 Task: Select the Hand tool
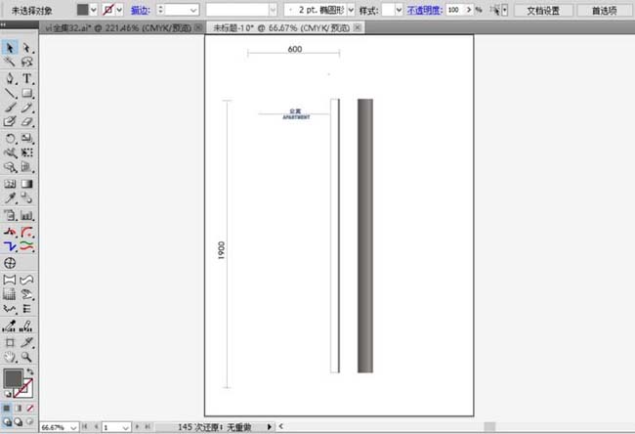10,357
